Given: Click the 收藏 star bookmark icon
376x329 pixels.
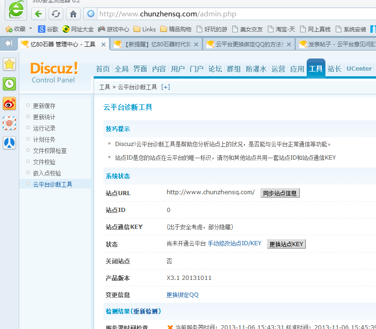Looking at the screenshot, I should point(9,29).
